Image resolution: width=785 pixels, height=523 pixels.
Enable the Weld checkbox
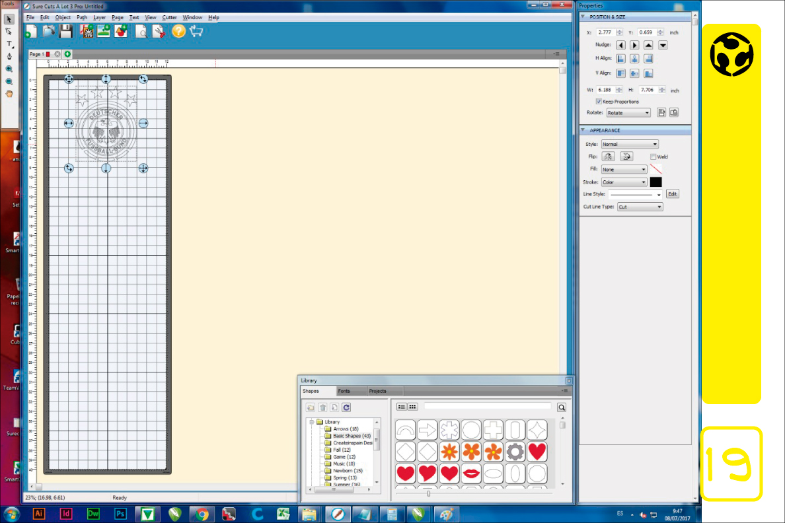point(654,157)
